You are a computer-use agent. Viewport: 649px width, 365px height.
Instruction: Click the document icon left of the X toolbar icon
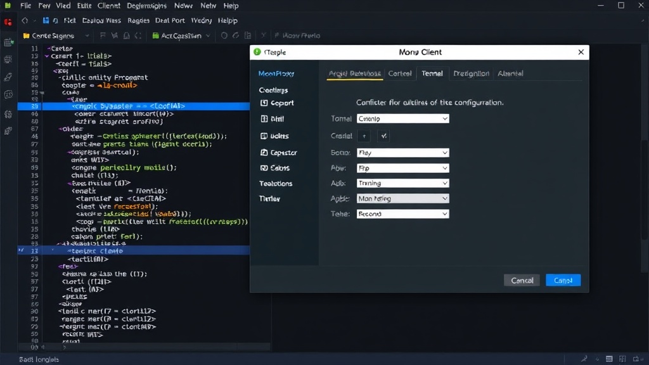tap(248, 35)
